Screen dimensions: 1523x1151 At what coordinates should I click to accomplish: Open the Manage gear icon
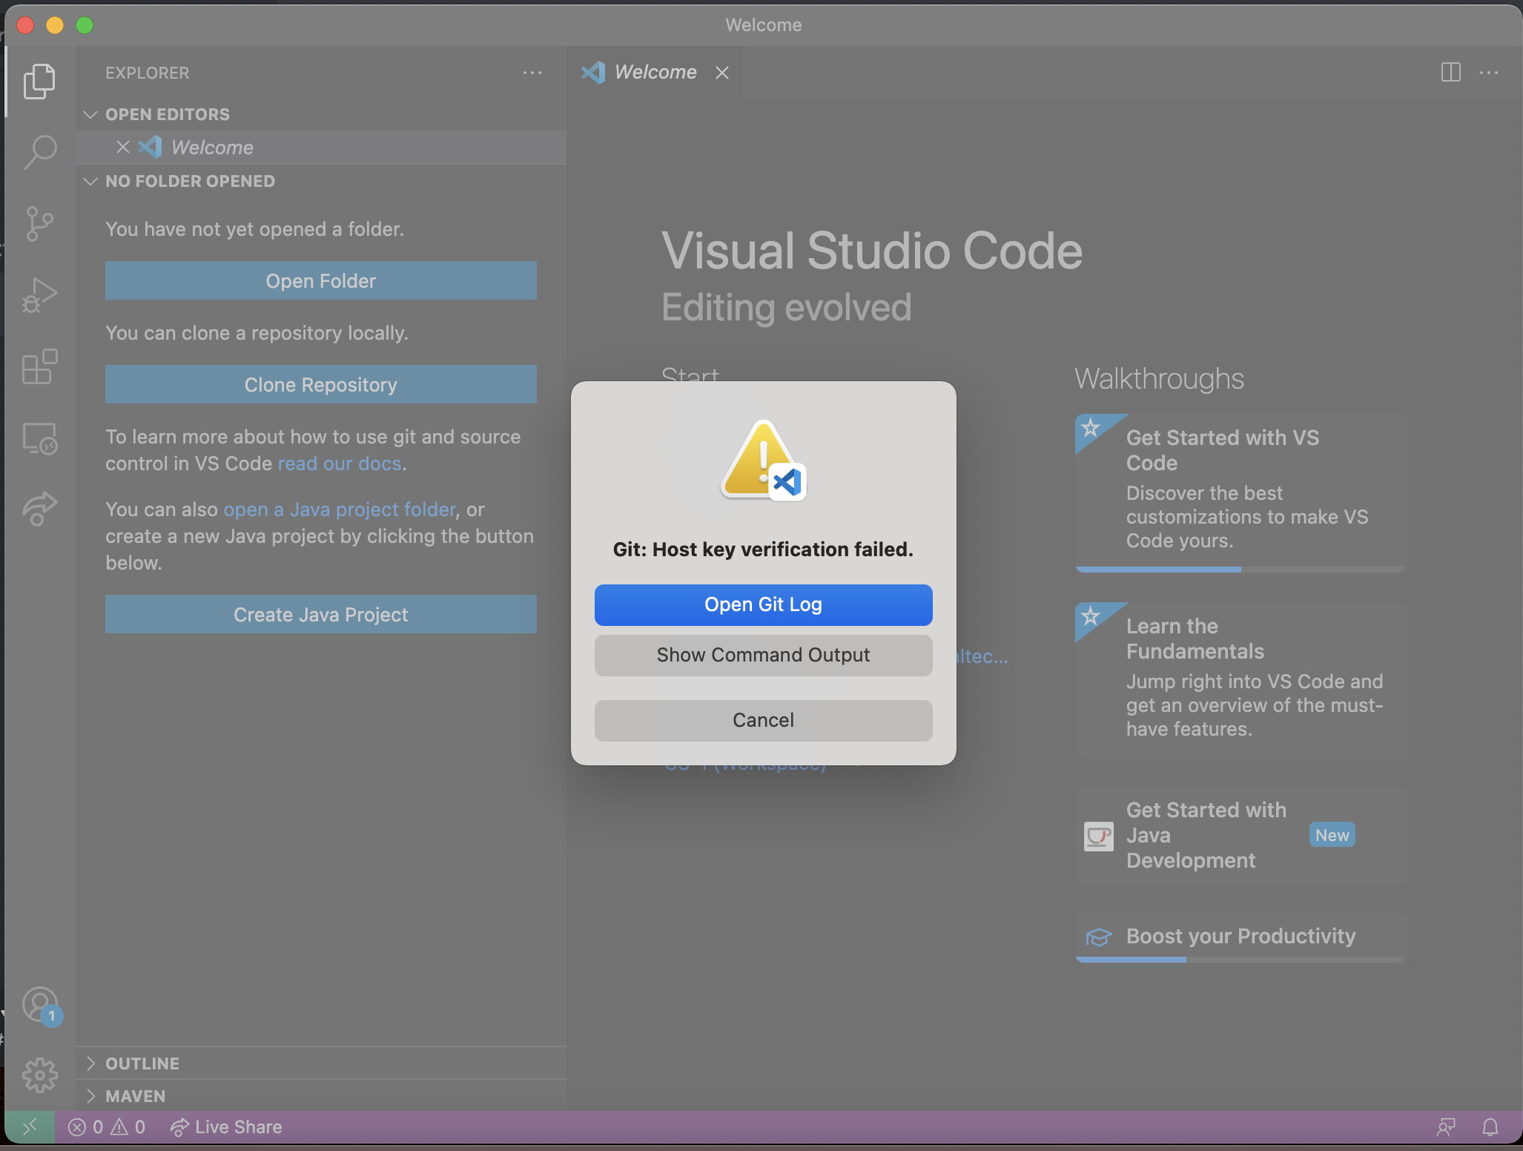pyautogui.click(x=40, y=1075)
